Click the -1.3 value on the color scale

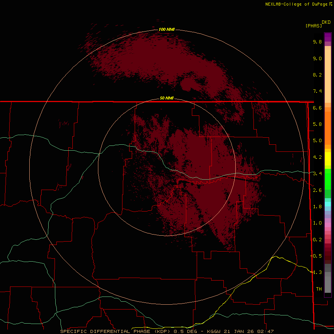pos(316,272)
